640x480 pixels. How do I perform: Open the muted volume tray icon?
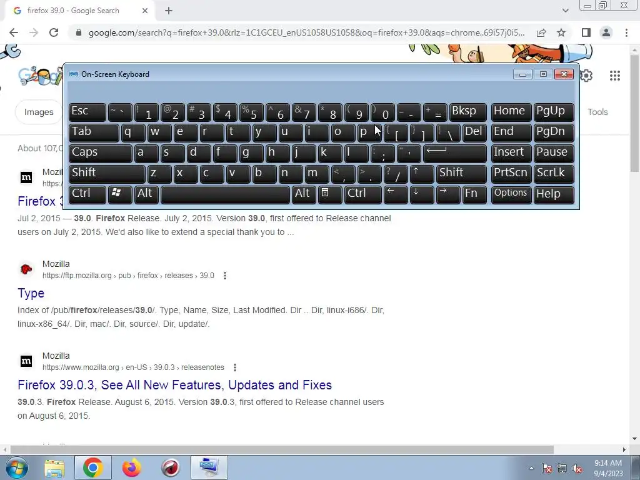577,468
